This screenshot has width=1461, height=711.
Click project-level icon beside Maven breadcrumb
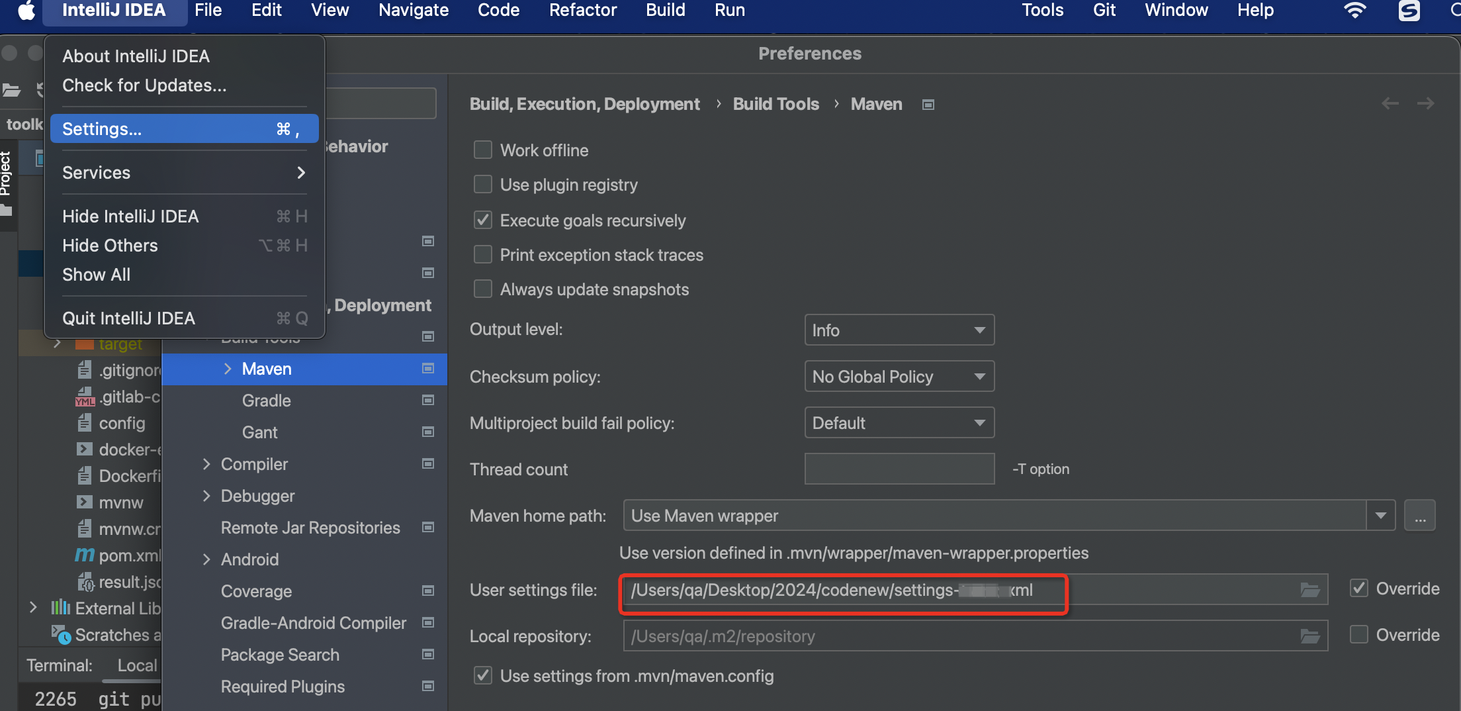[x=928, y=105]
